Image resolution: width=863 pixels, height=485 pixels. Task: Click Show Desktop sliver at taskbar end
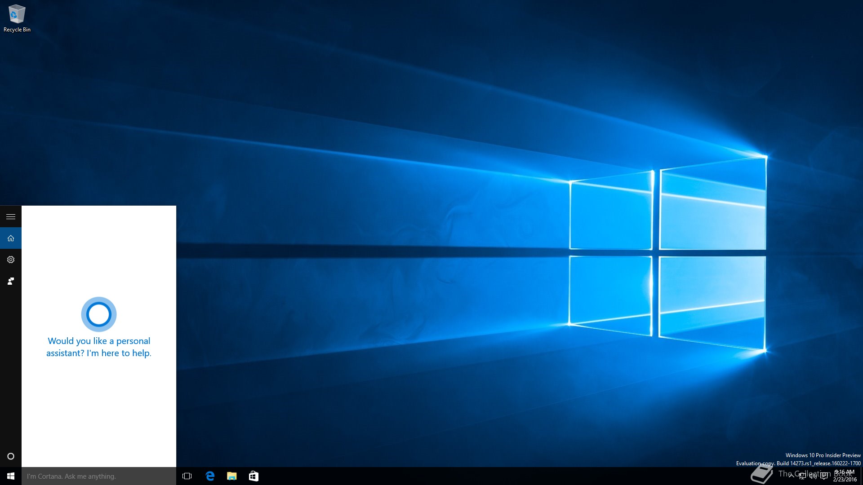[x=861, y=476]
